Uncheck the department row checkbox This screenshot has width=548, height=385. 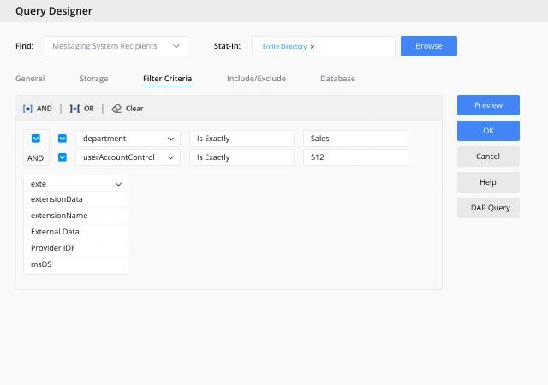[63, 139]
